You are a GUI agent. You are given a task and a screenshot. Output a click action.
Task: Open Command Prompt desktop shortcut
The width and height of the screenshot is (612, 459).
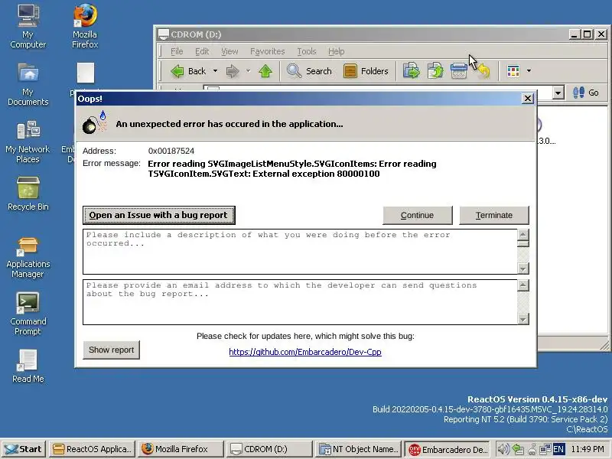28,314
